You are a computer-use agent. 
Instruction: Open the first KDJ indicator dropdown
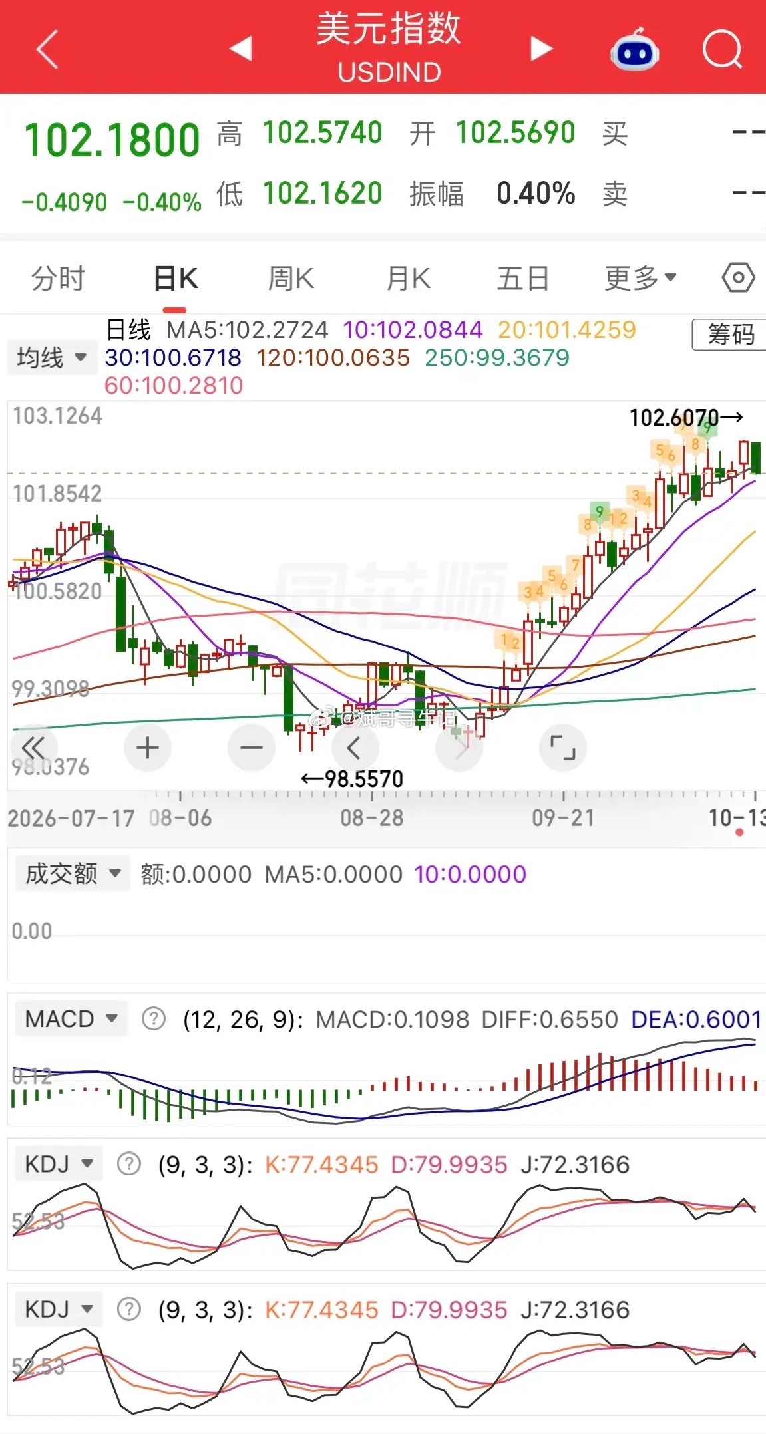point(59,1164)
